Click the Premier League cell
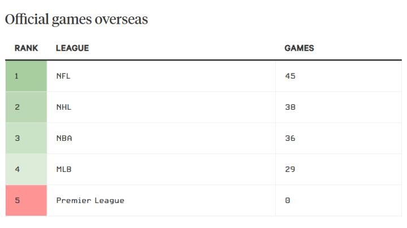The image size is (407, 228). [x=90, y=200]
